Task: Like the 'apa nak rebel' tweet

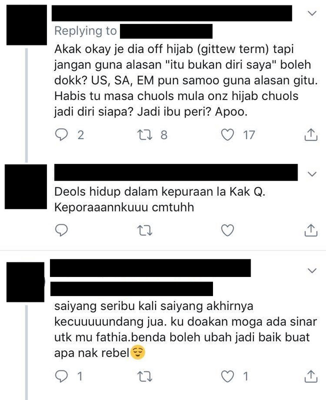Action: (227, 376)
